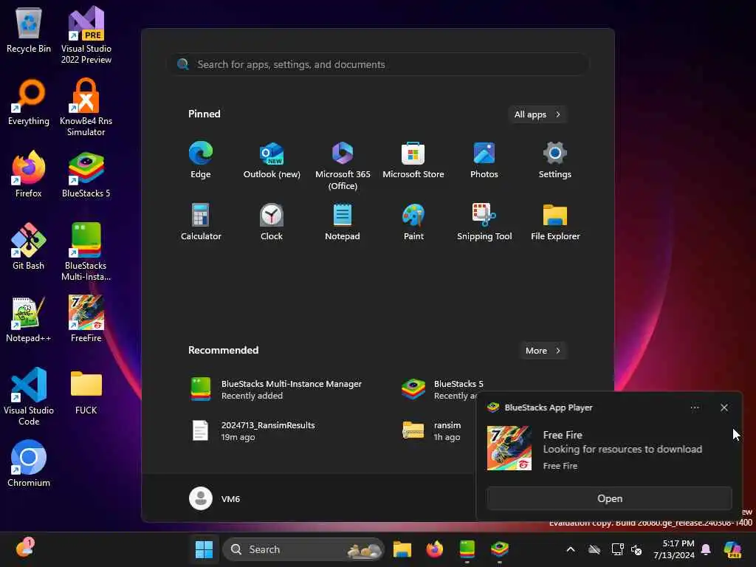756x567 pixels.
Task: Open Copilot Preview icon in taskbar
Action: tap(733, 549)
